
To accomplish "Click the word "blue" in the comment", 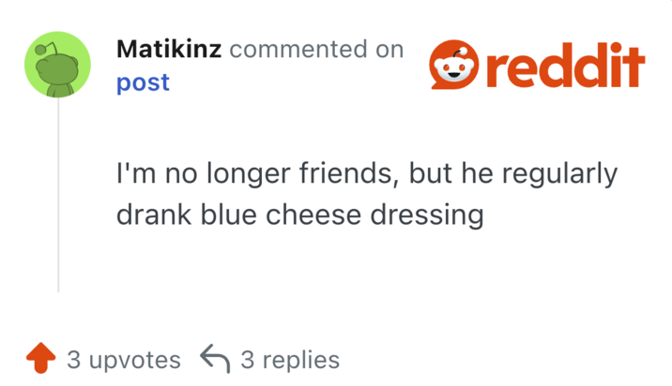I will pos(223,215).
